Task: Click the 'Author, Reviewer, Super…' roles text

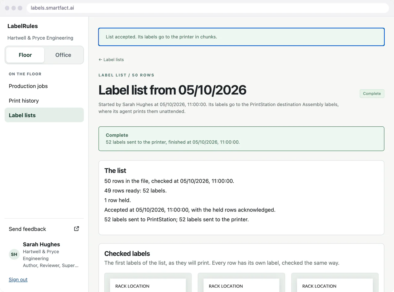Action: coord(51,266)
